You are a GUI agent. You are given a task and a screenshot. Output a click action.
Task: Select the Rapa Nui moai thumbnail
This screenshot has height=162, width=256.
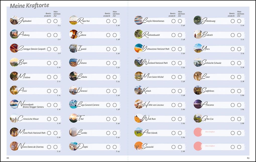tap(74, 20)
